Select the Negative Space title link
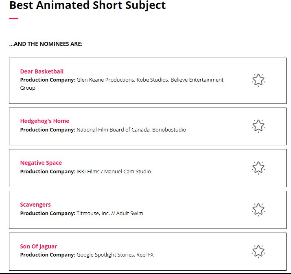The width and height of the screenshot is (291, 274). point(41,163)
